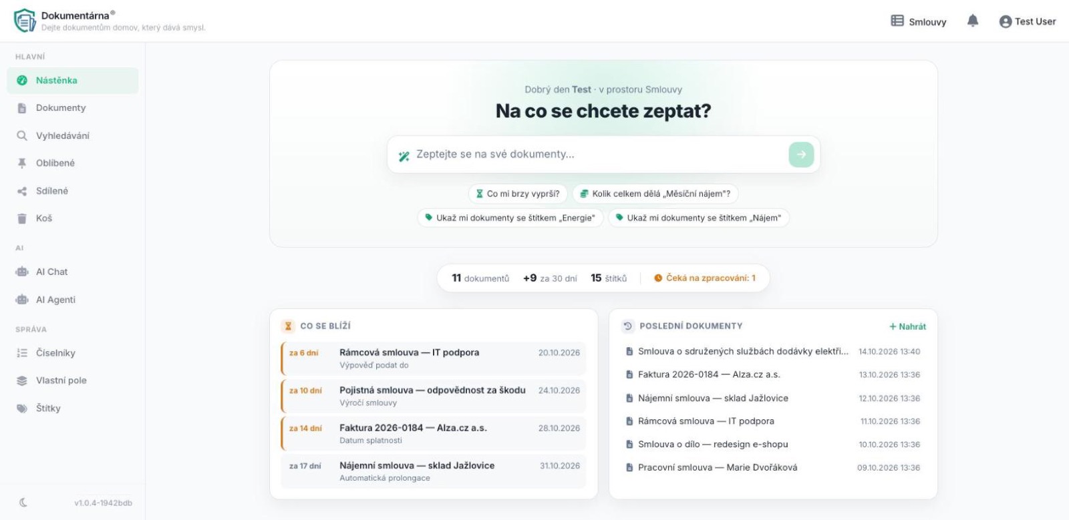The height and width of the screenshot is (520, 1069).
Task: Select suggestion with the 'Nájem' tag
Action: click(699, 218)
